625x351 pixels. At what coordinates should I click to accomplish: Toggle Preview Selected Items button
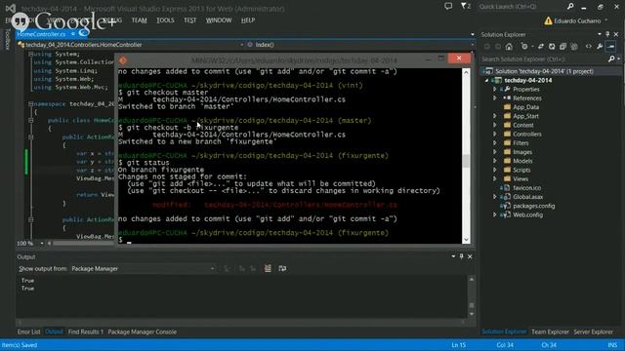click(611, 47)
